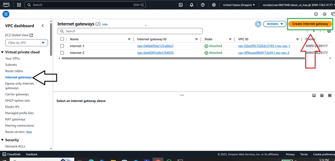Image resolution: width=335 pixels, height=161 pixels.
Task: Collapse the Virtual private cloud section
Action: click(3, 52)
